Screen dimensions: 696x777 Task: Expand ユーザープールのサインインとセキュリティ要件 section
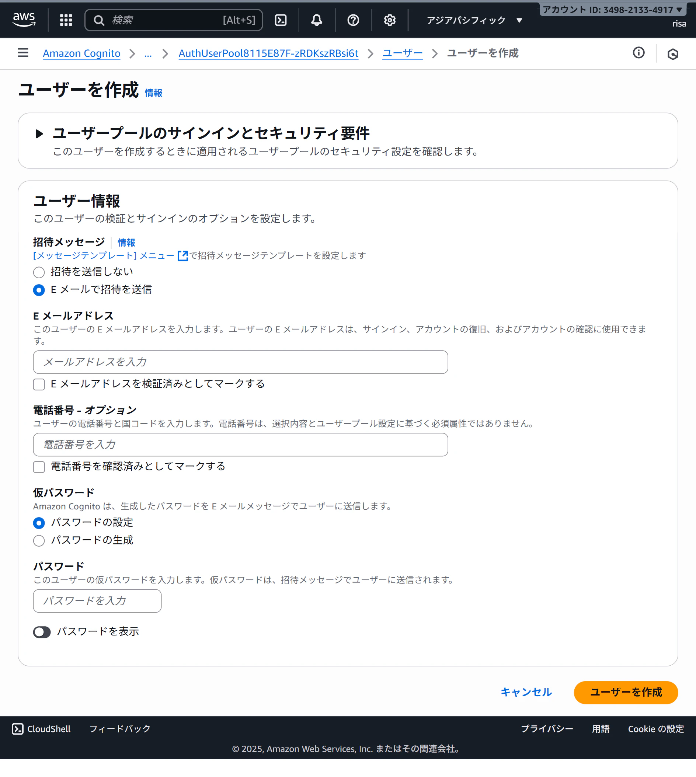[39, 134]
